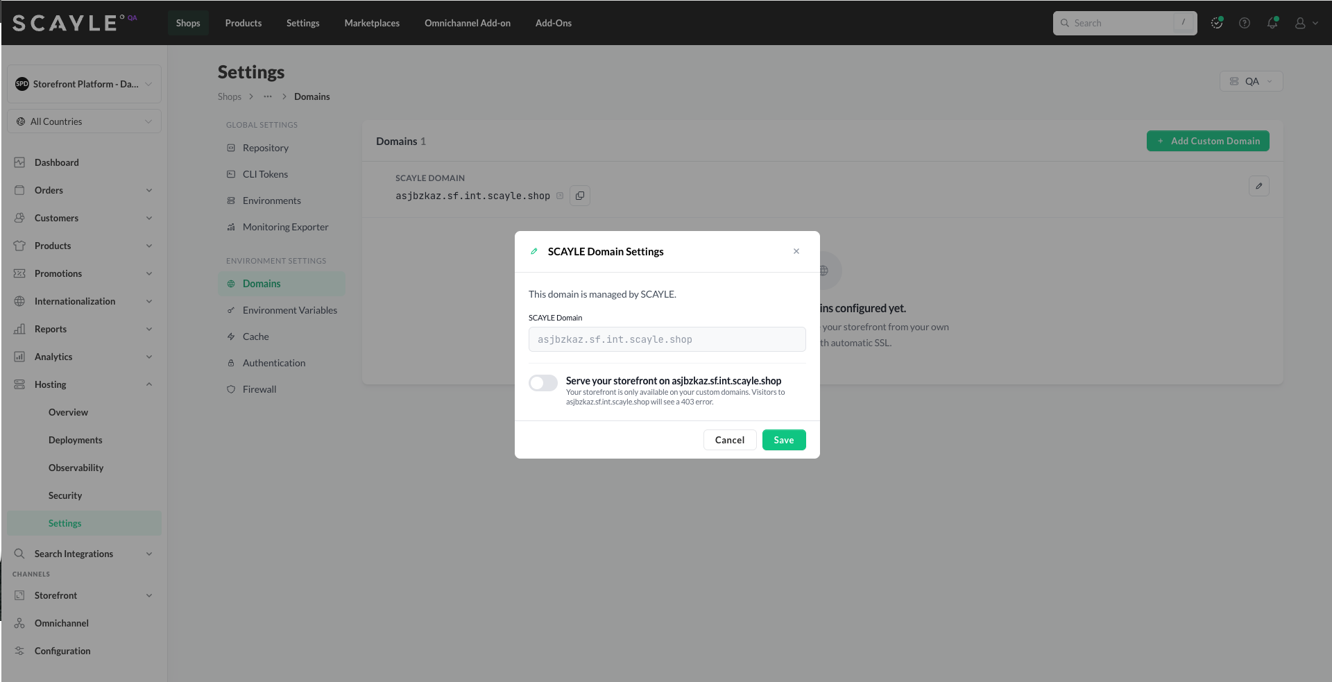Expand the Promotions sidebar section chevron
Viewport: 1332px width, 682px height.
(149, 273)
